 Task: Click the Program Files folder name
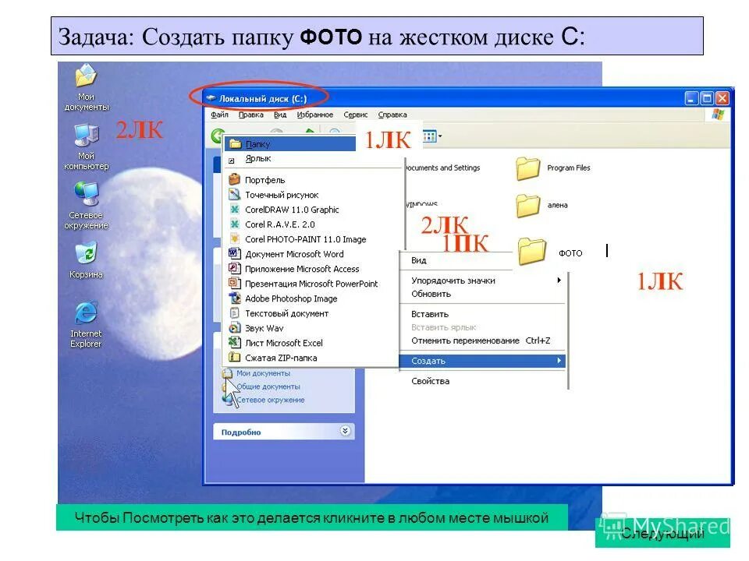click(x=569, y=168)
